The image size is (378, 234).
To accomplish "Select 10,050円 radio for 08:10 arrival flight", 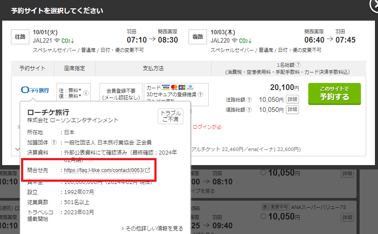I will coord(263,173).
